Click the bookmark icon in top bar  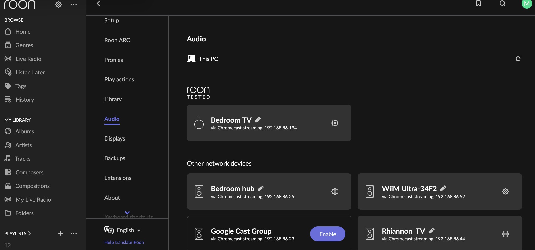(478, 3)
